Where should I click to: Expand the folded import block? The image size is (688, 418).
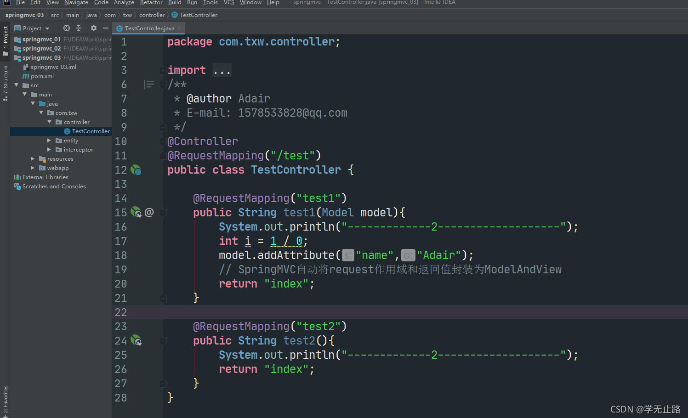[x=163, y=70]
